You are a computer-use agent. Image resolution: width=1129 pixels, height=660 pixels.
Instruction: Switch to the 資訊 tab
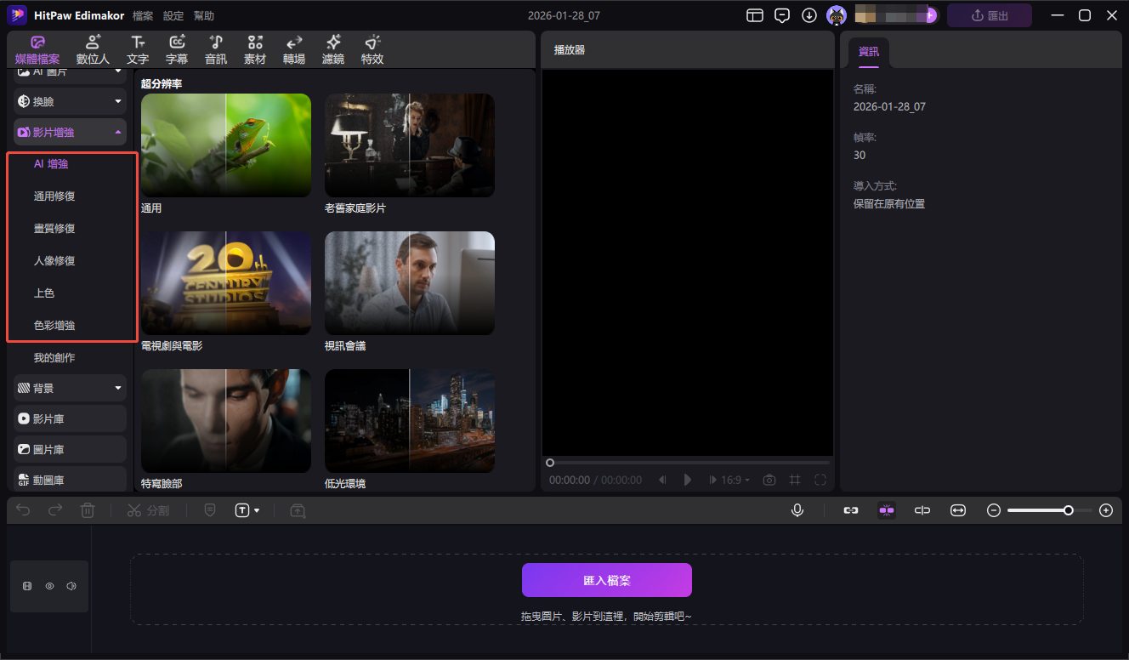click(868, 51)
